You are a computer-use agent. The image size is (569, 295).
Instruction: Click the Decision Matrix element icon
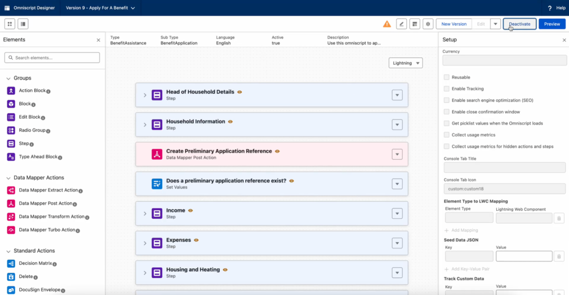pyautogui.click(x=11, y=264)
